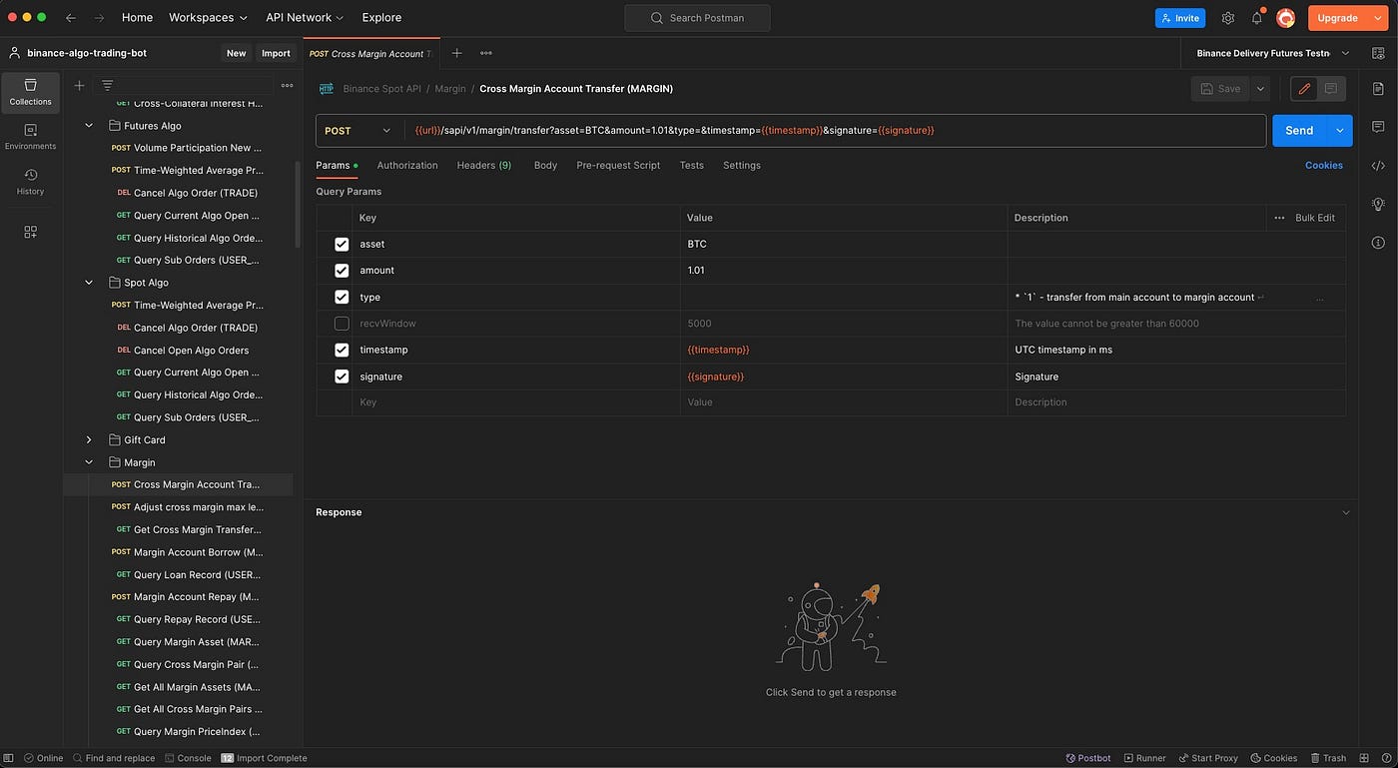The image size is (1398, 768).
Task: Go forward using the right arrow
Action: [99, 18]
